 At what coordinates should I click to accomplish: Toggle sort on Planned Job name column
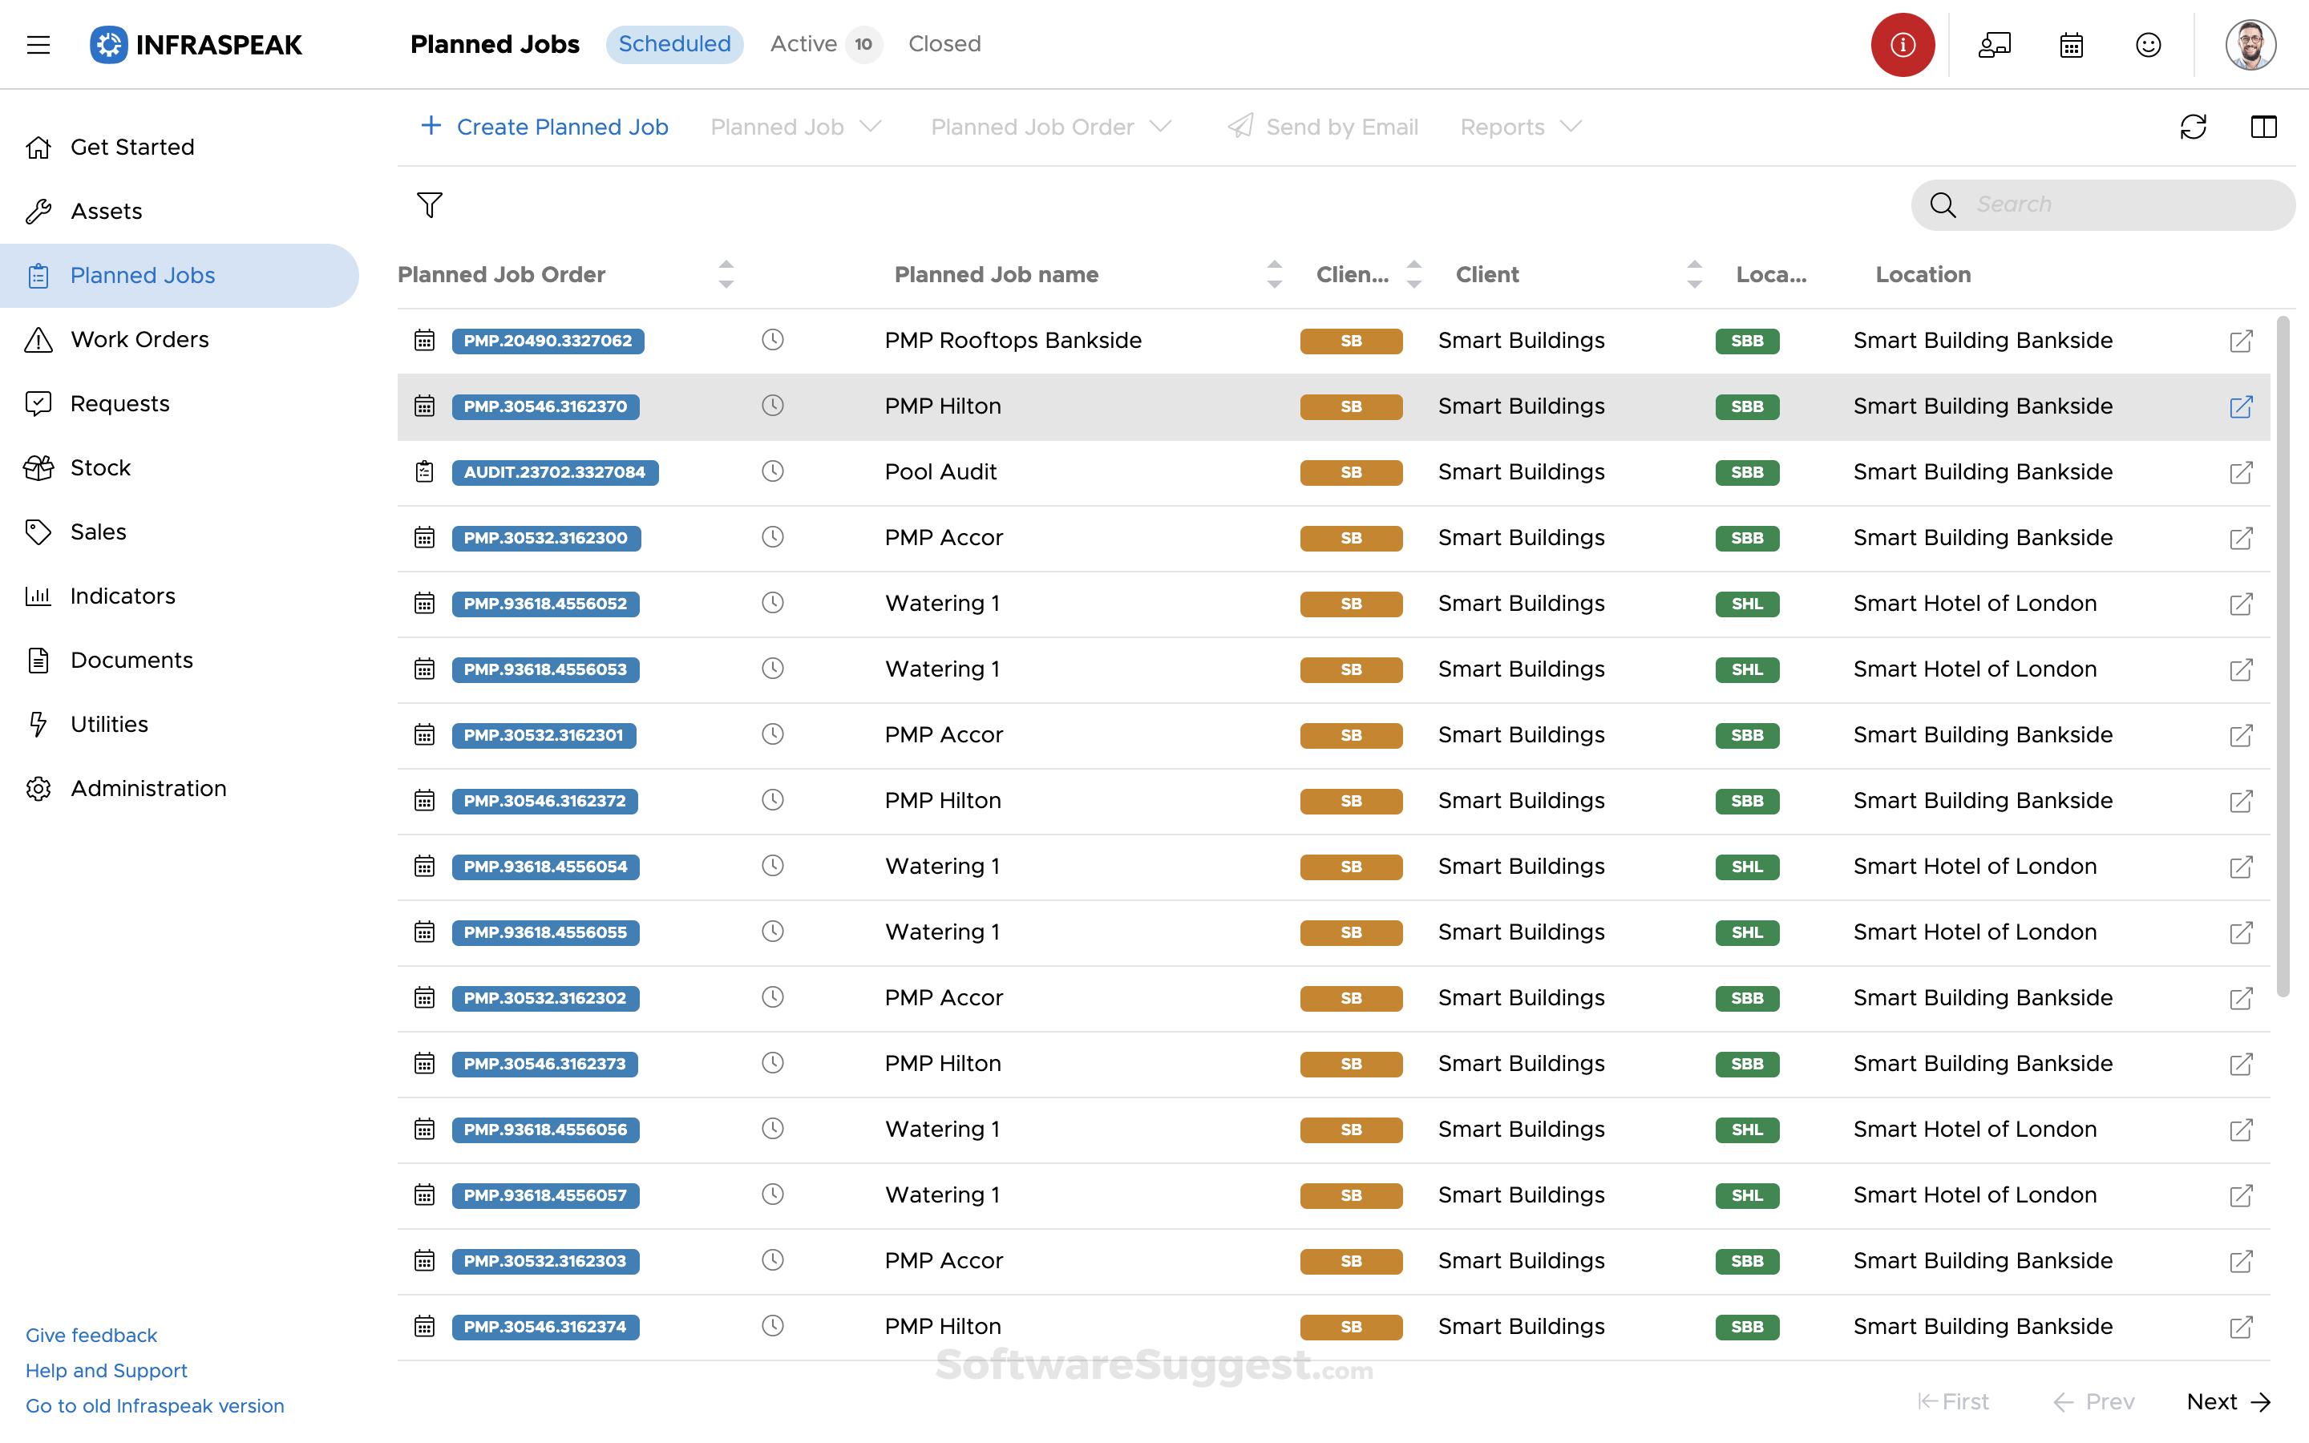tap(1273, 274)
